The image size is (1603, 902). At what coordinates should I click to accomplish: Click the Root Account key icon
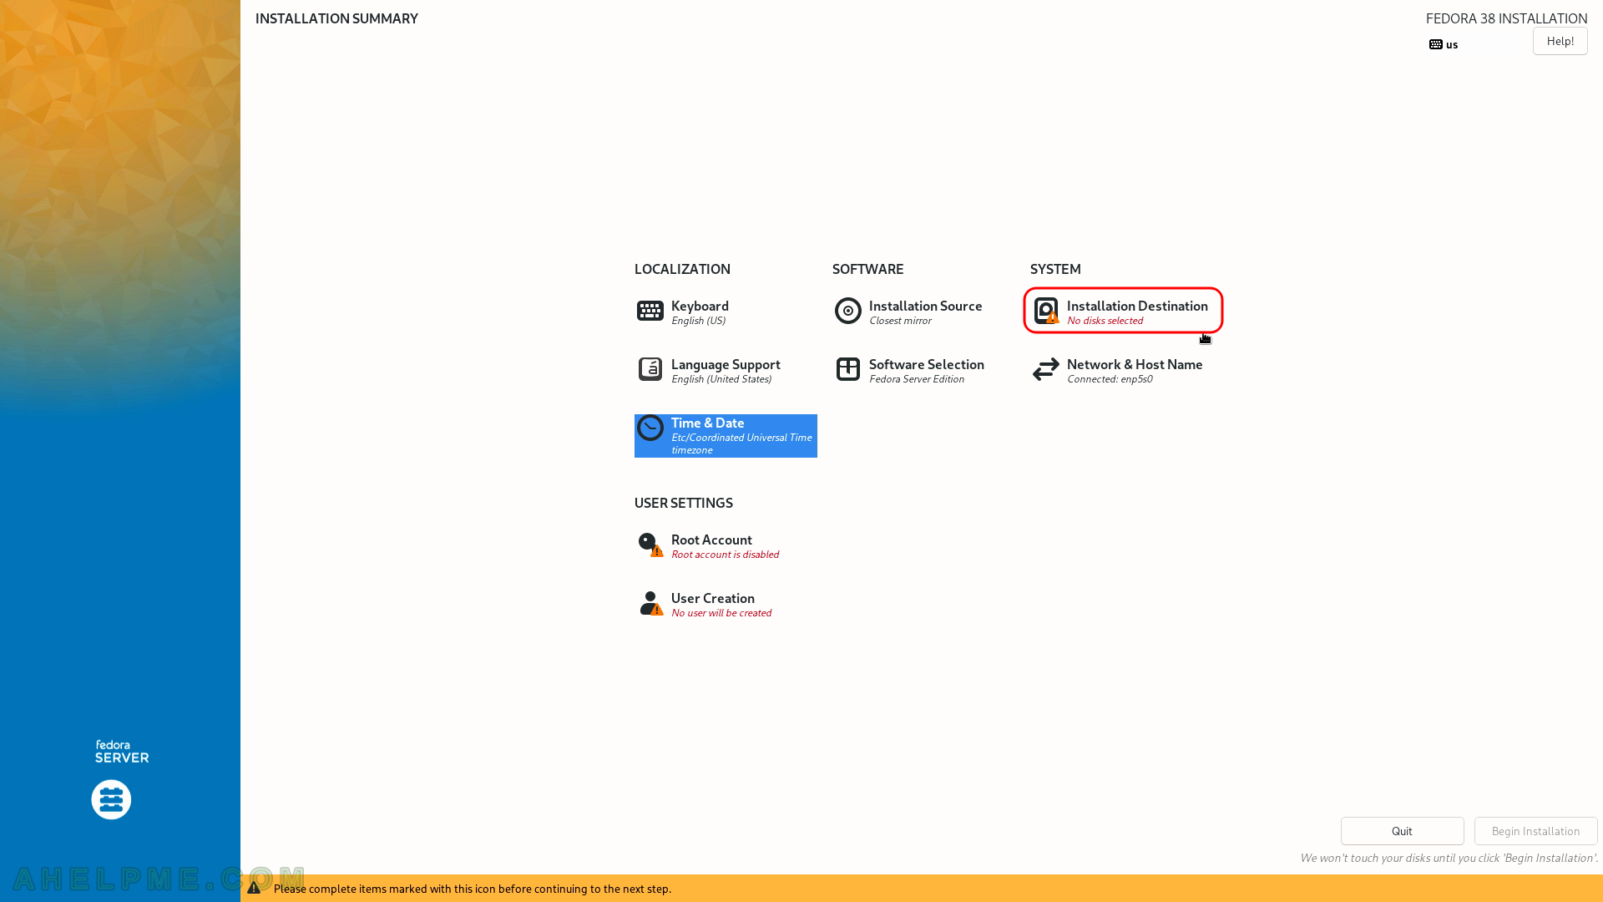pos(650,545)
